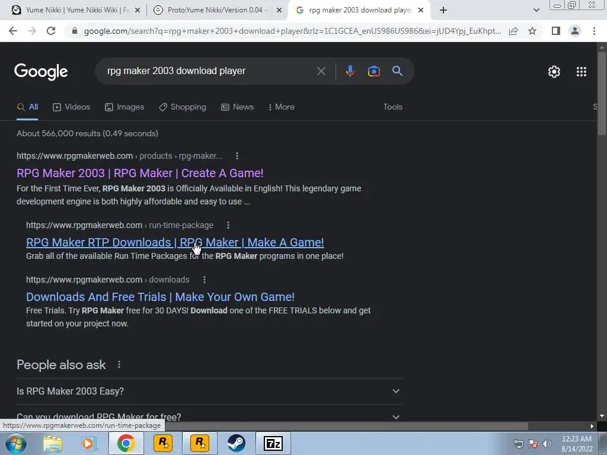Switch to News results
Viewport: 607px width, 455px height.
coord(237,107)
